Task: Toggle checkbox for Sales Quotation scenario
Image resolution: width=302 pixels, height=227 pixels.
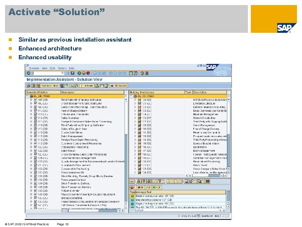Action: point(35,118)
